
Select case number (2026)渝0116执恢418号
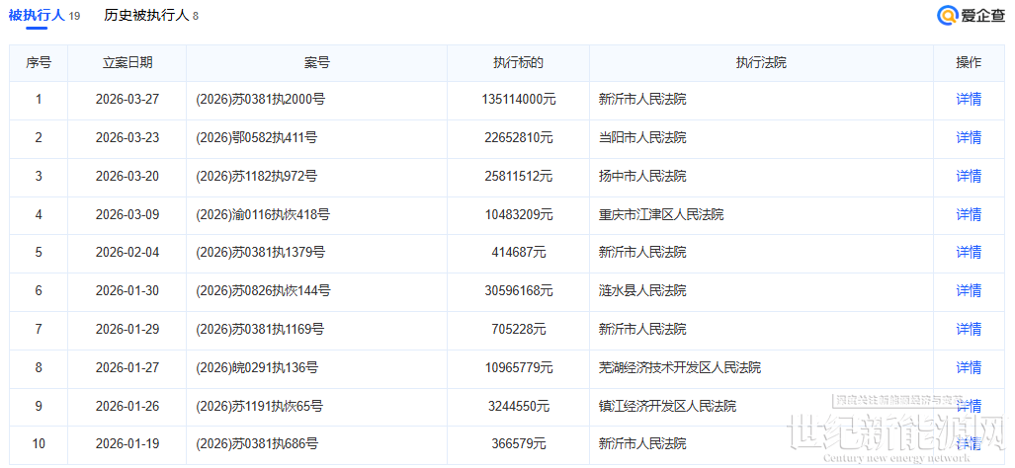tap(263, 215)
